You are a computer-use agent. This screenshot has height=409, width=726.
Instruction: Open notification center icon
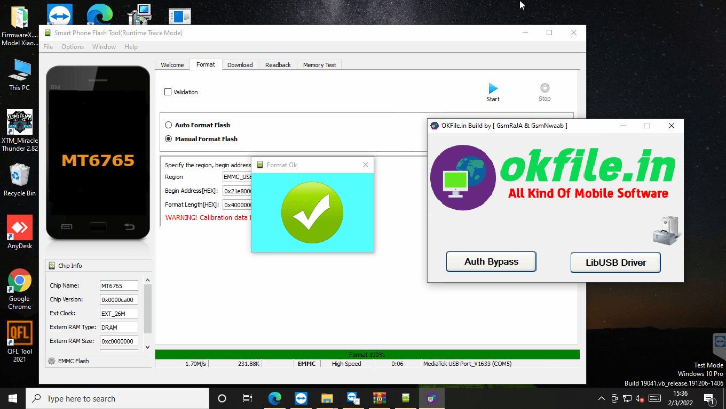[x=709, y=398]
